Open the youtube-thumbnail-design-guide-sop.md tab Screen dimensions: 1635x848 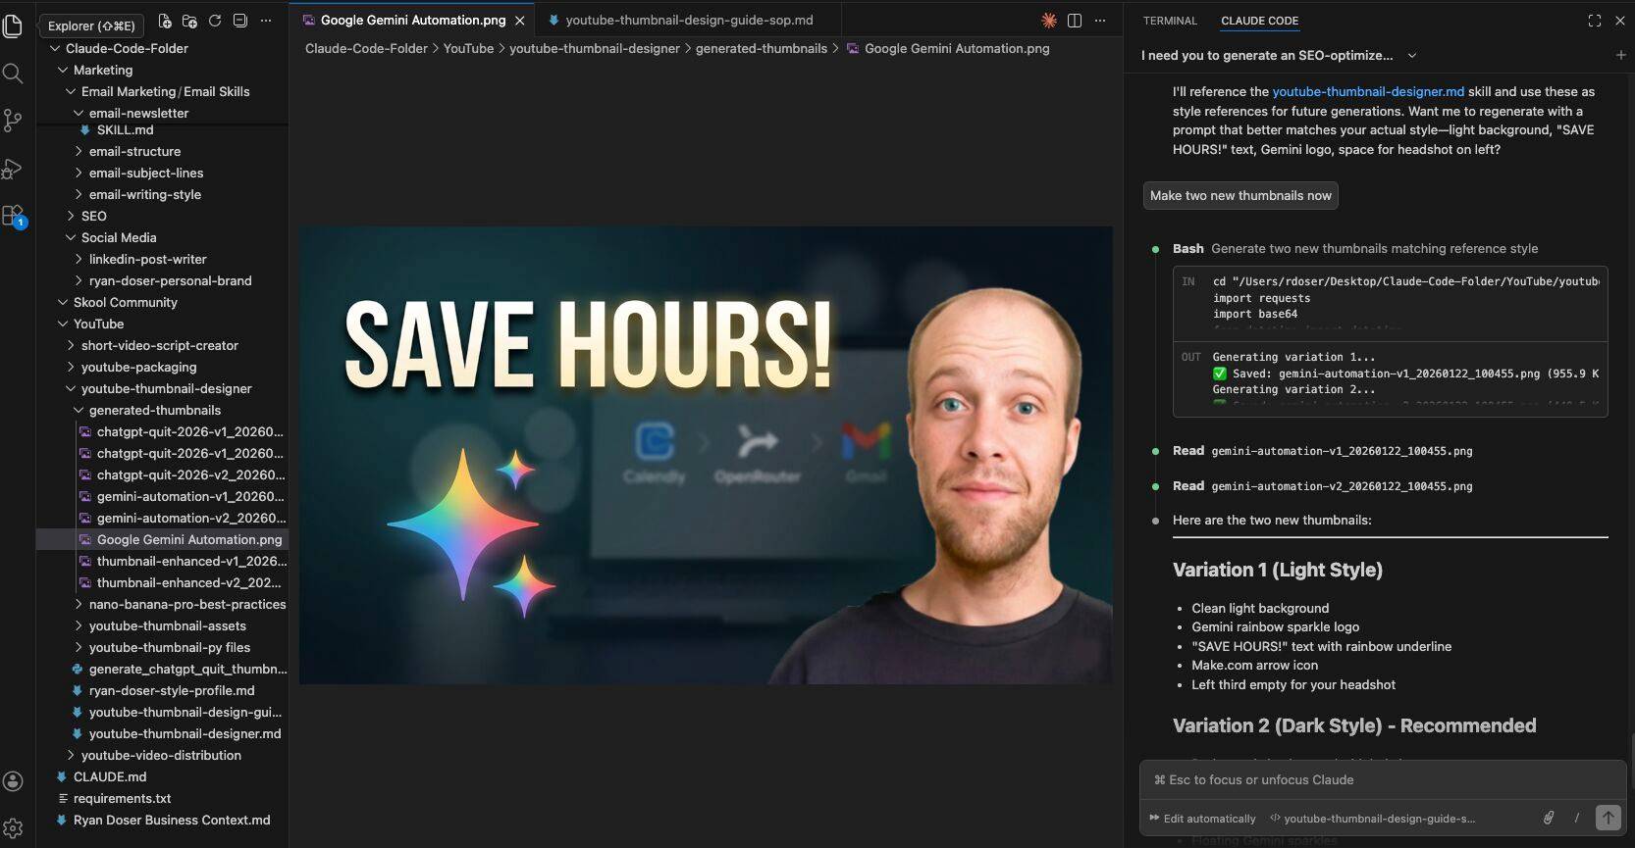(688, 20)
